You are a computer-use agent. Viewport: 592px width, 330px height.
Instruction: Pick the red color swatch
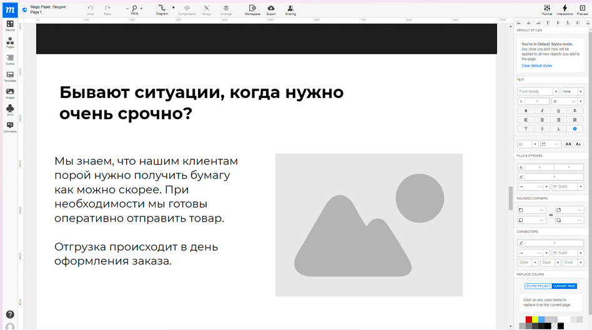click(x=528, y=319)
